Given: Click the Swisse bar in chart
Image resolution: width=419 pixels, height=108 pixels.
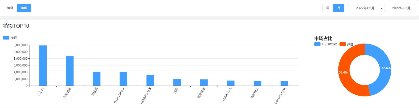Looking at the screenshot, I should [43, 65].
